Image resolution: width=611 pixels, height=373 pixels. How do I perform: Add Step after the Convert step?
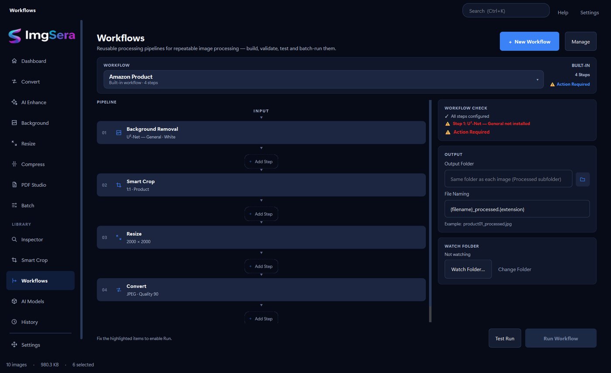click(x=261, y=318)
